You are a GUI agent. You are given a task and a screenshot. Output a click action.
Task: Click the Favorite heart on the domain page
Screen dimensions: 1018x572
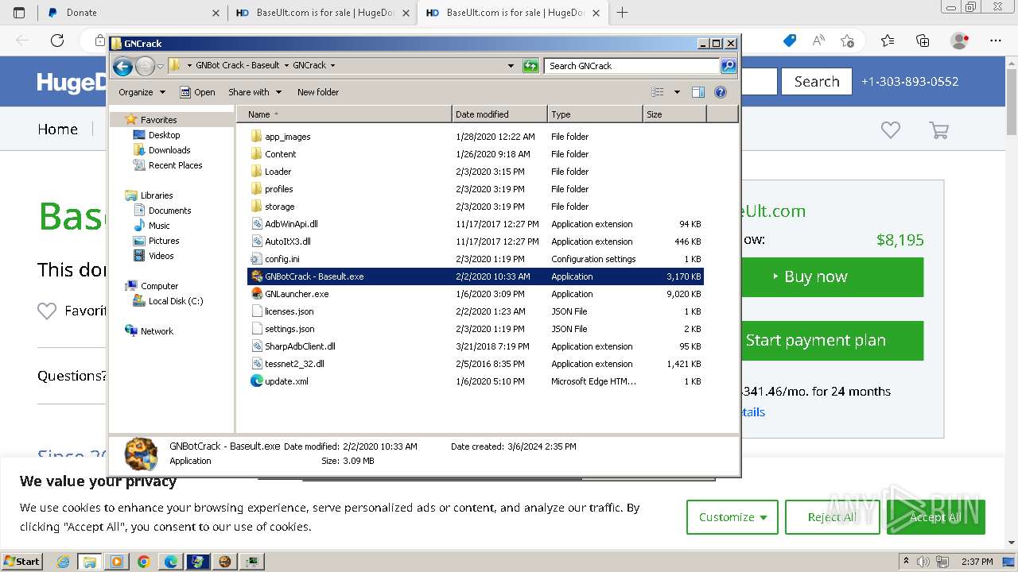pos(47,311)
